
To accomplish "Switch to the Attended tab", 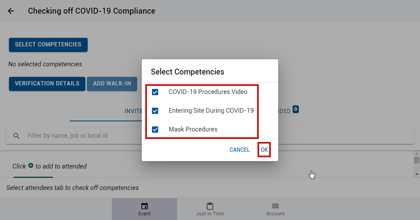I will tap(284, 111).
